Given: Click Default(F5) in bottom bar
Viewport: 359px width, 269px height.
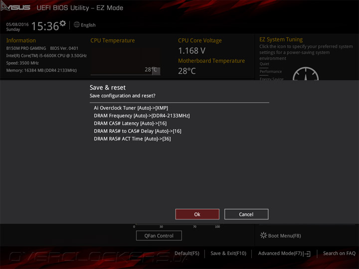Looking at the screenshot, I should tap(187, 254).
